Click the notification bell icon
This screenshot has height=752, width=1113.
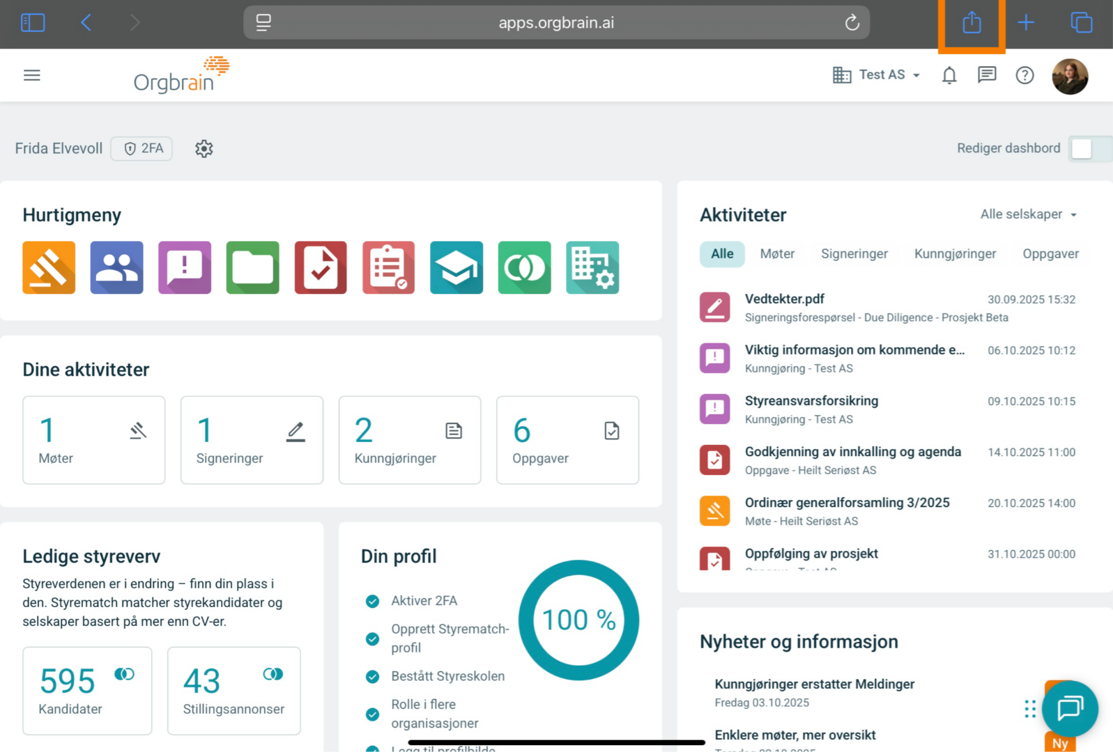(949, 75)
